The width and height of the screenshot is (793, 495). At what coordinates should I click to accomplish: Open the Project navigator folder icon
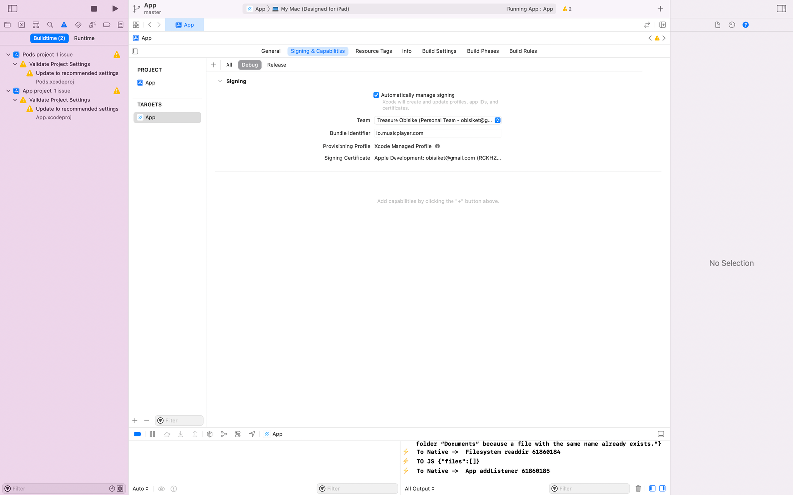[x=7, y=25]
